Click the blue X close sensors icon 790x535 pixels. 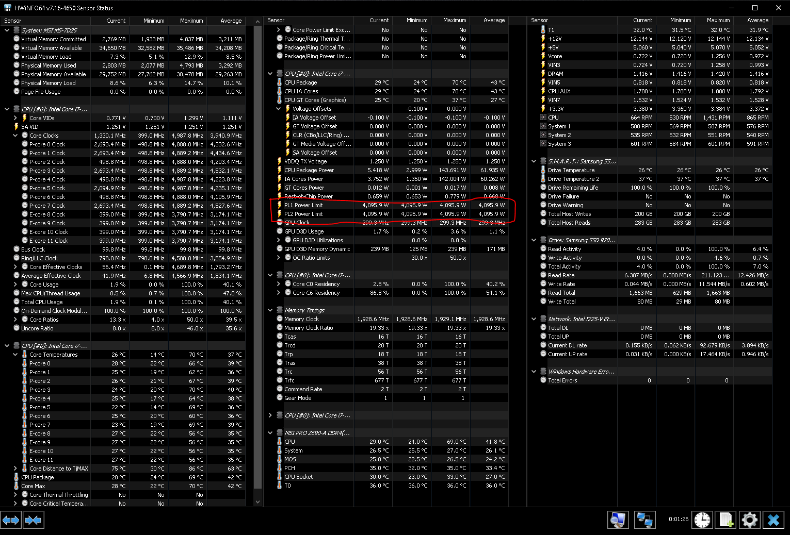click(773, 520)
